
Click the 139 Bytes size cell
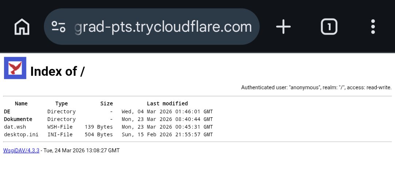click(x=99, y=127)
